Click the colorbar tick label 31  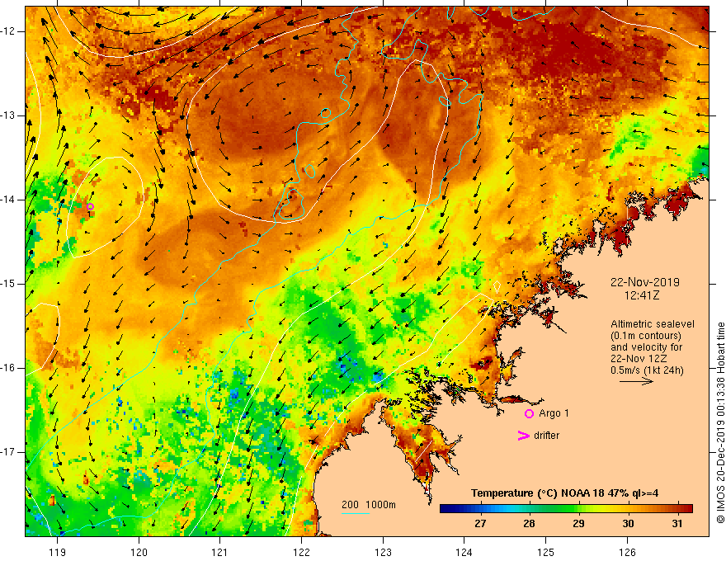(x=677, y=524)
